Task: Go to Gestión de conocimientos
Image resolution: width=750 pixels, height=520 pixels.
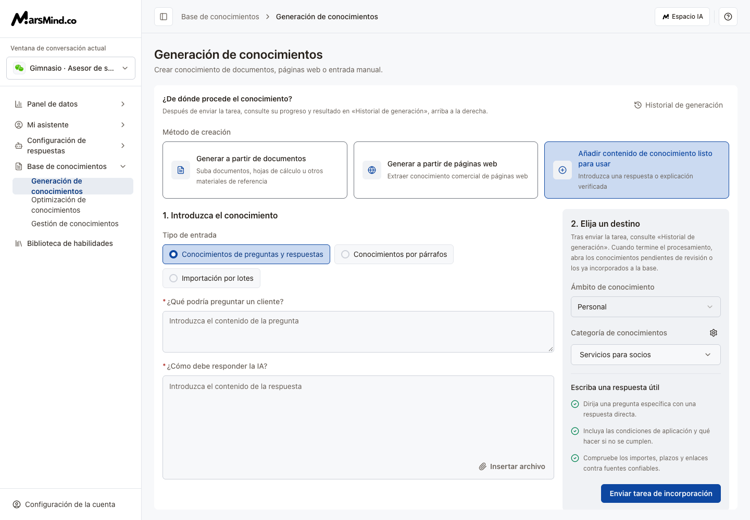Action: [x=73, y=224]
